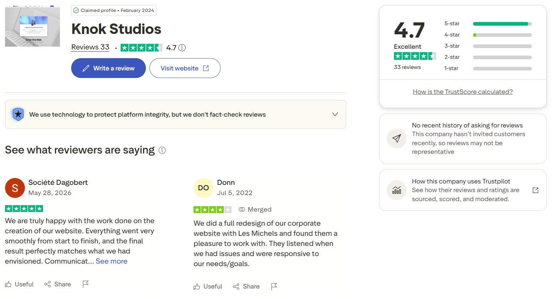The width and height of the screenshot is (555, 299).
Task: Click the star rating next to Reviews 33
Action: click(x=141, y=48)
